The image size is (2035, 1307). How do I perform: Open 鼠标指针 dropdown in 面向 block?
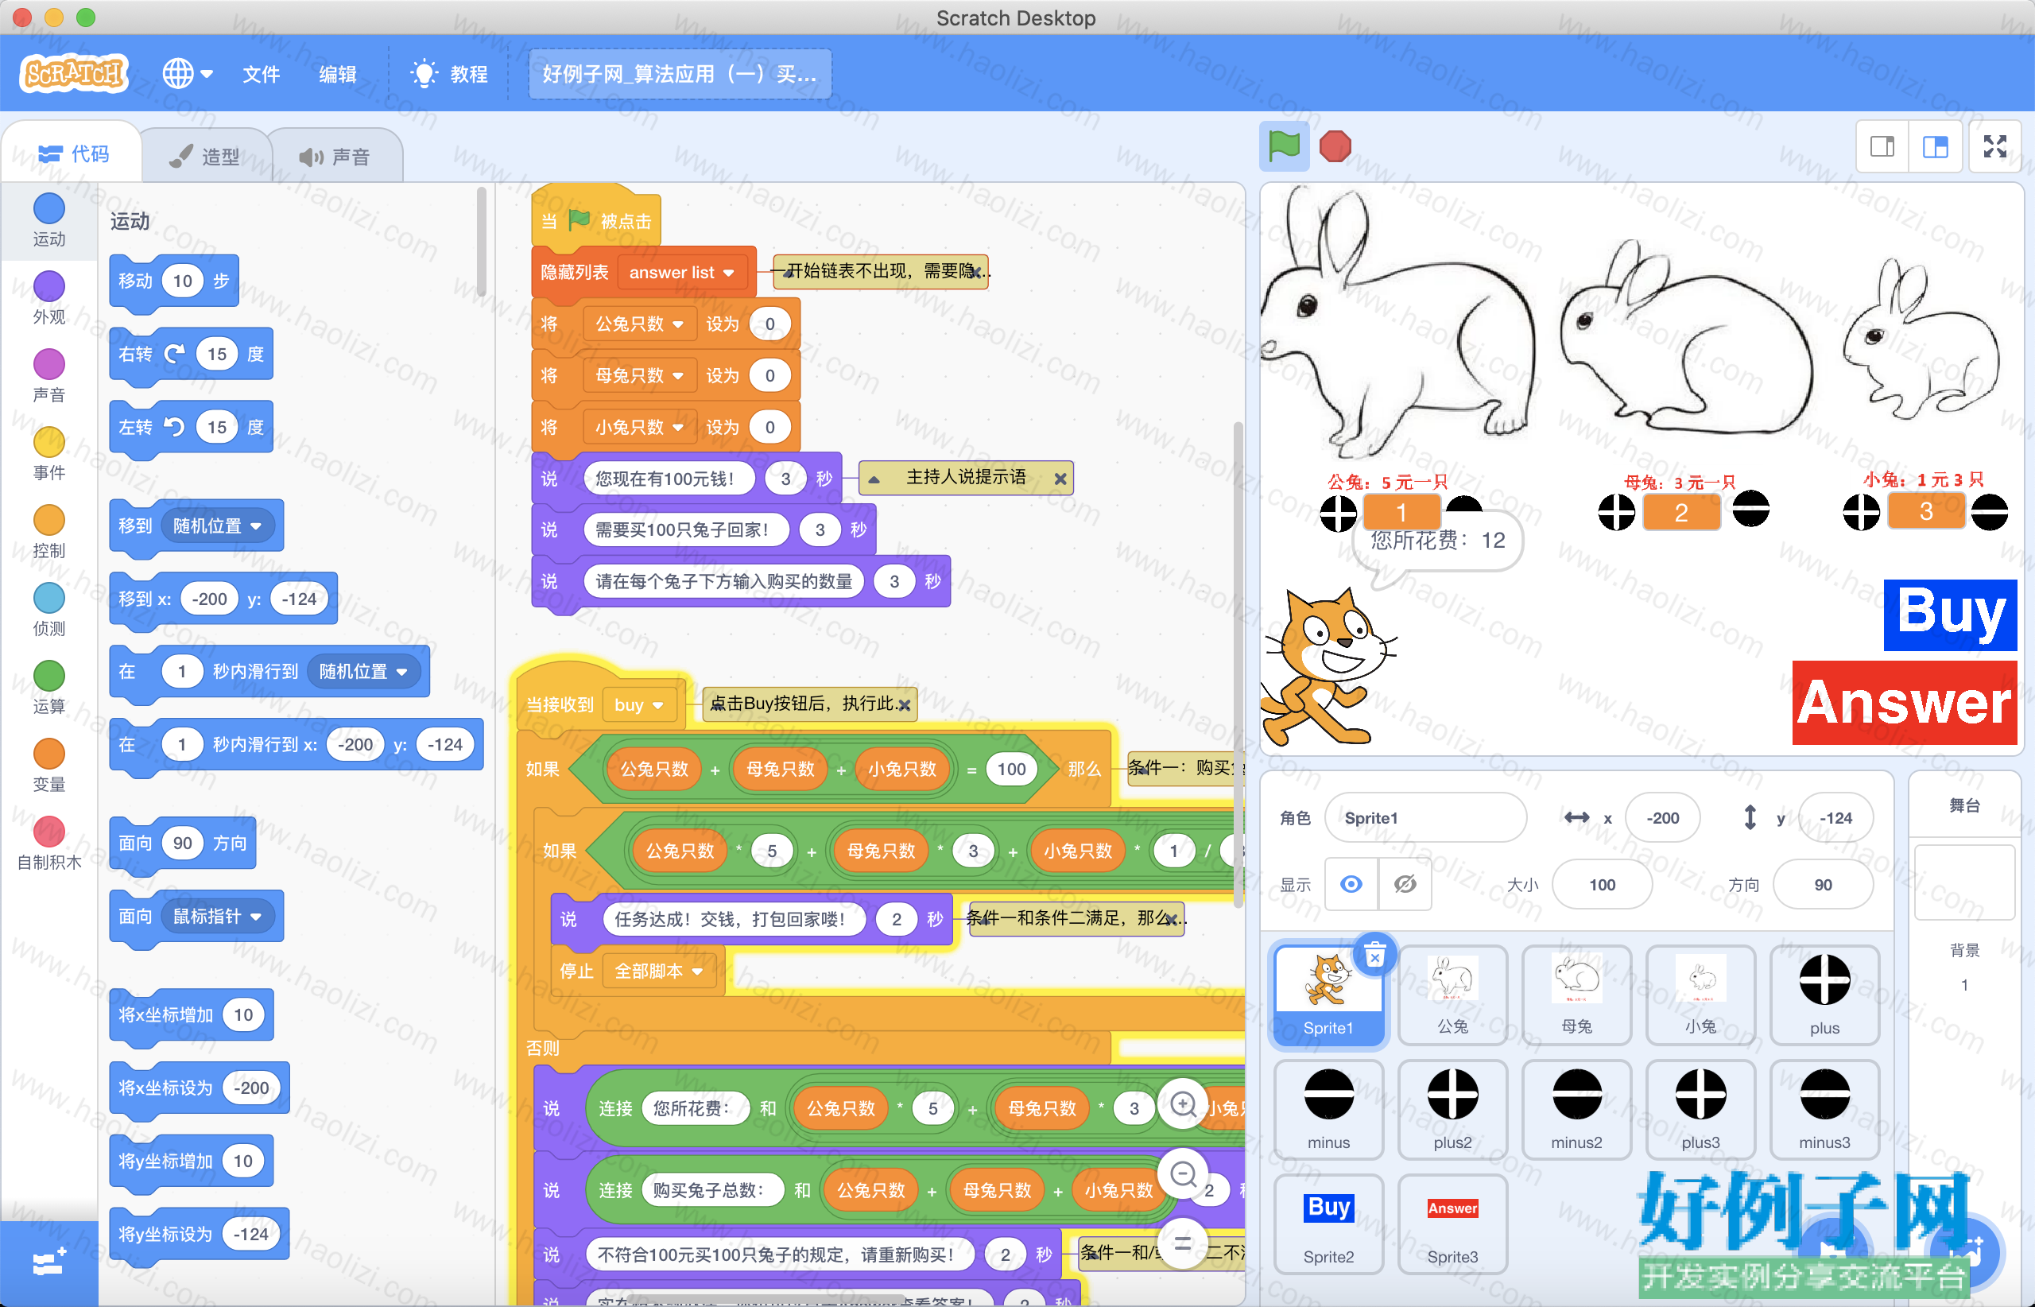217,917
